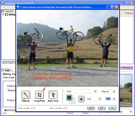
Task: Click the Music length 0:00 text
Action: tap(58, 108)
